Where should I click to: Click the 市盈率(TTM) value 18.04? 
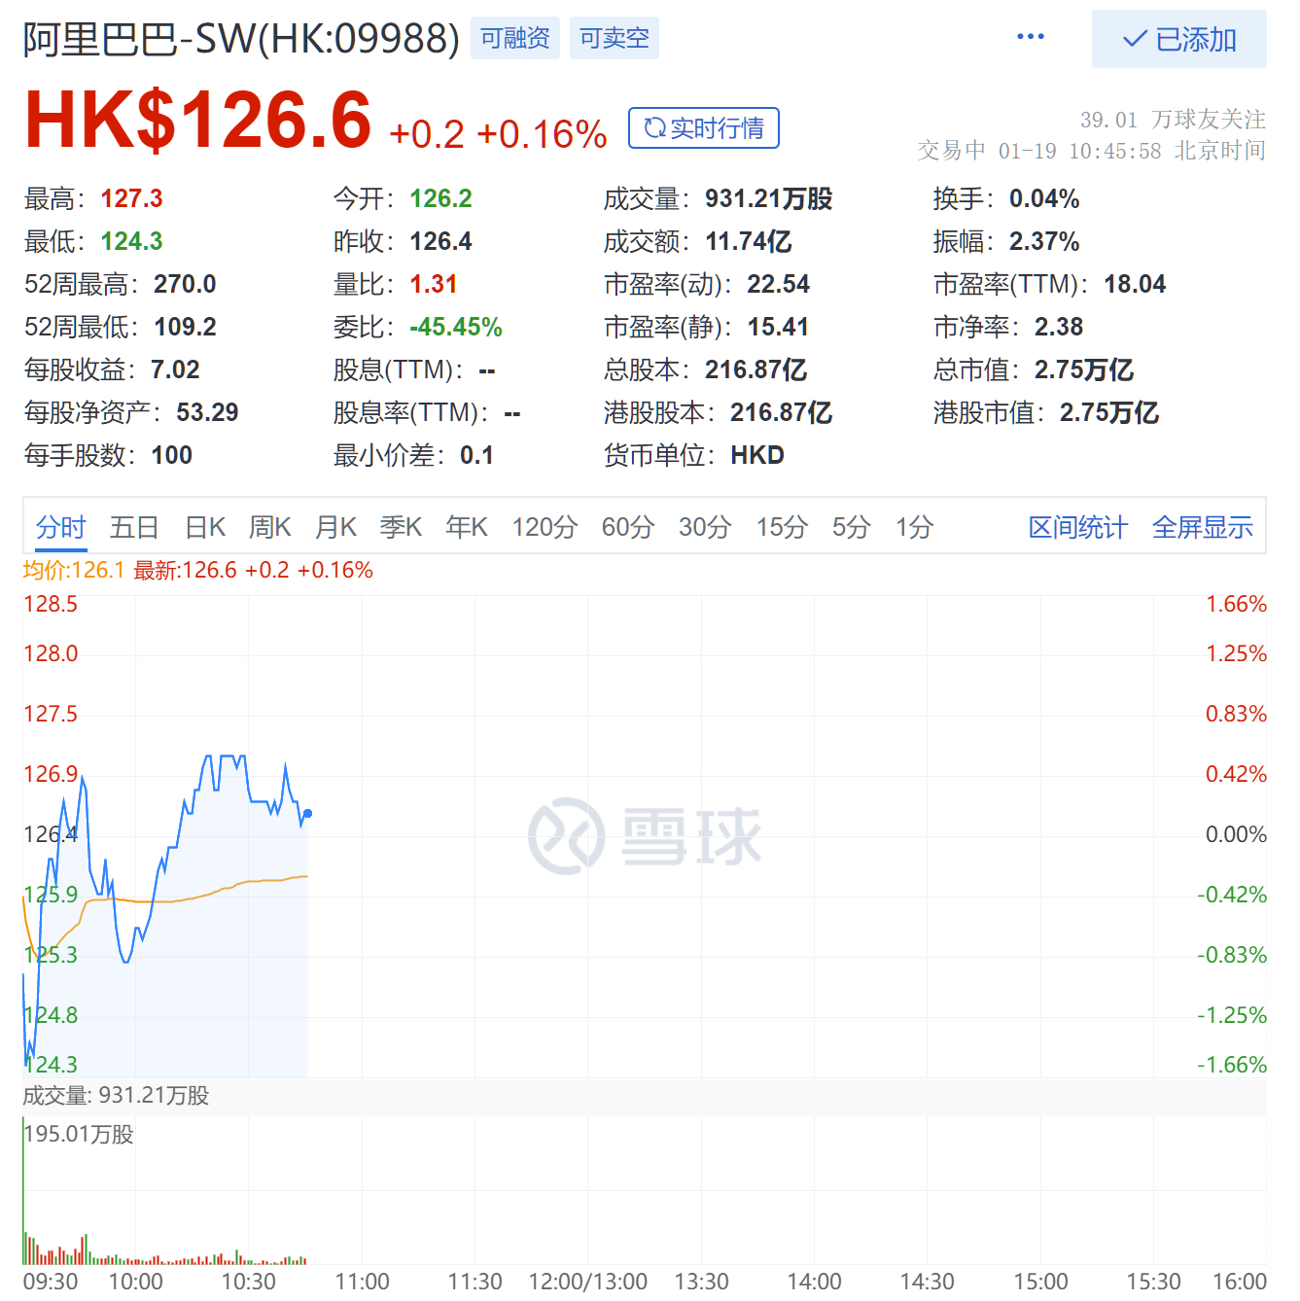click(1135, 284)
